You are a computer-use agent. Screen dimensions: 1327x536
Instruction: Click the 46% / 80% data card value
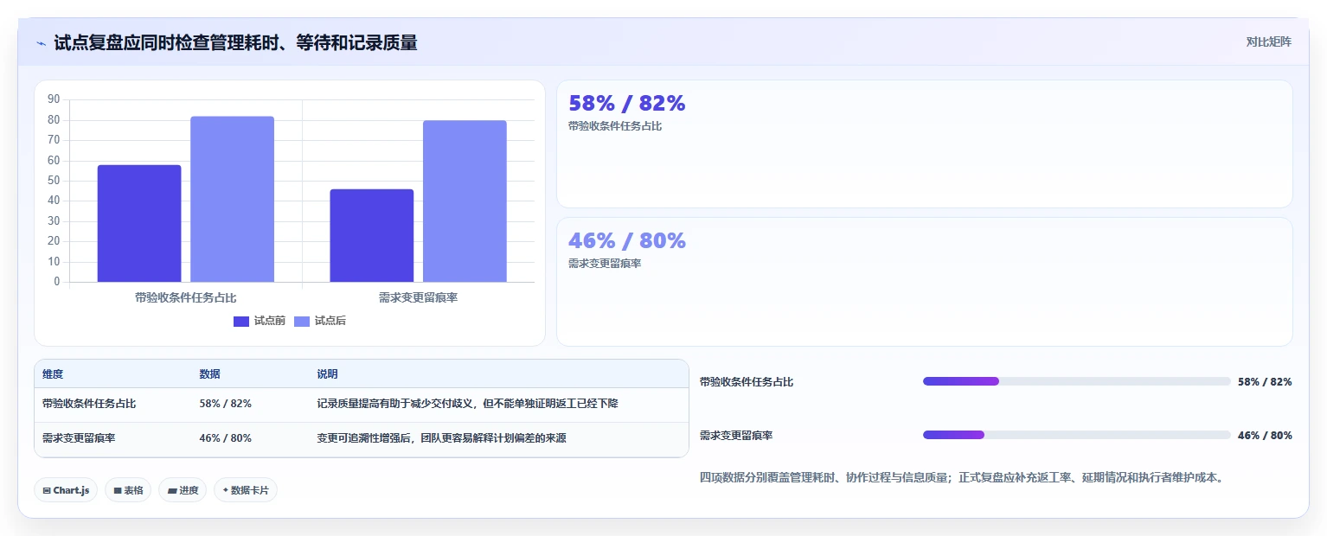(627, 241)
